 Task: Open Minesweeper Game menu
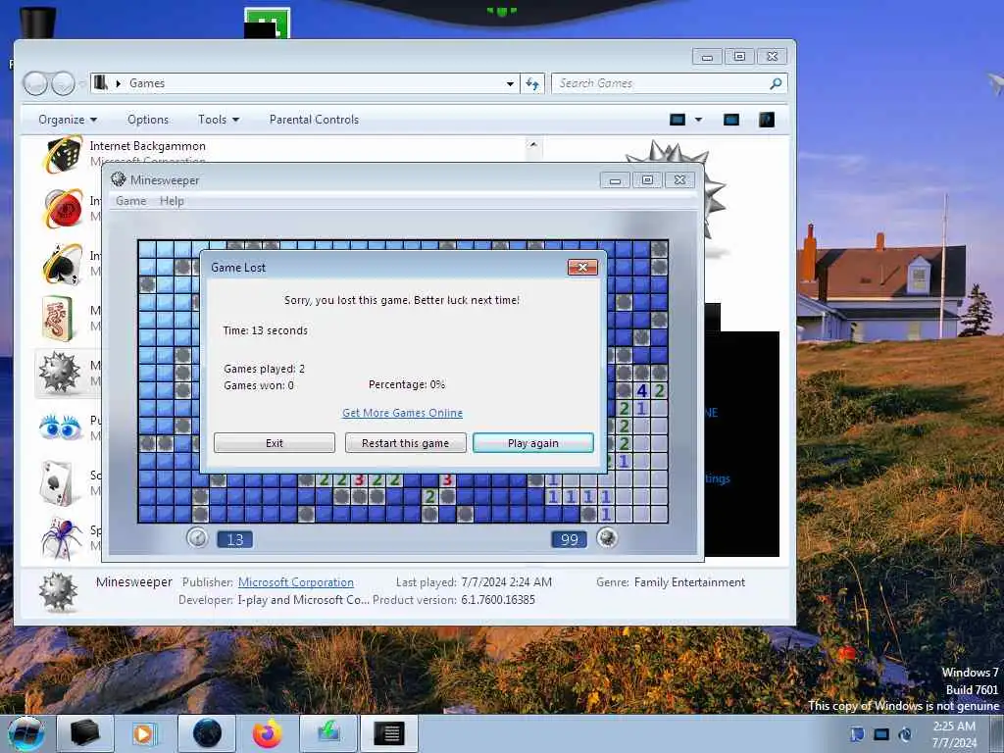(x=131, y=201)
